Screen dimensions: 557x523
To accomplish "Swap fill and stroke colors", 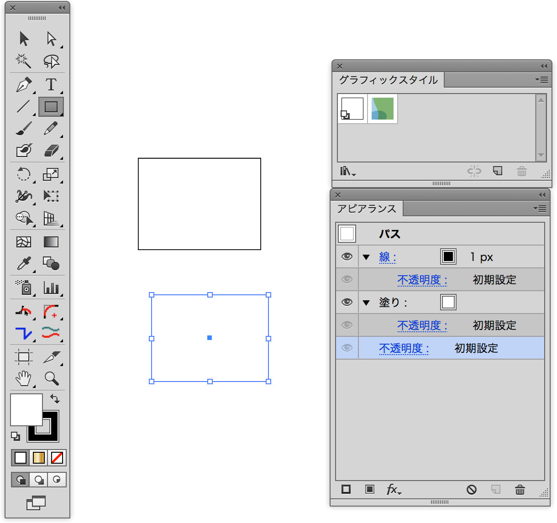I will (55, 398).
